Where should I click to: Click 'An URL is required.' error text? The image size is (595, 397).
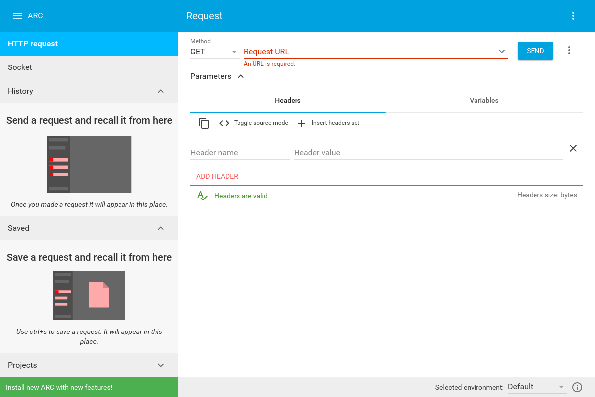tap(269, 64)
